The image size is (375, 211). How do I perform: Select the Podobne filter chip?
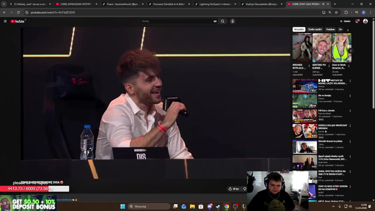(x=330, y=29)
